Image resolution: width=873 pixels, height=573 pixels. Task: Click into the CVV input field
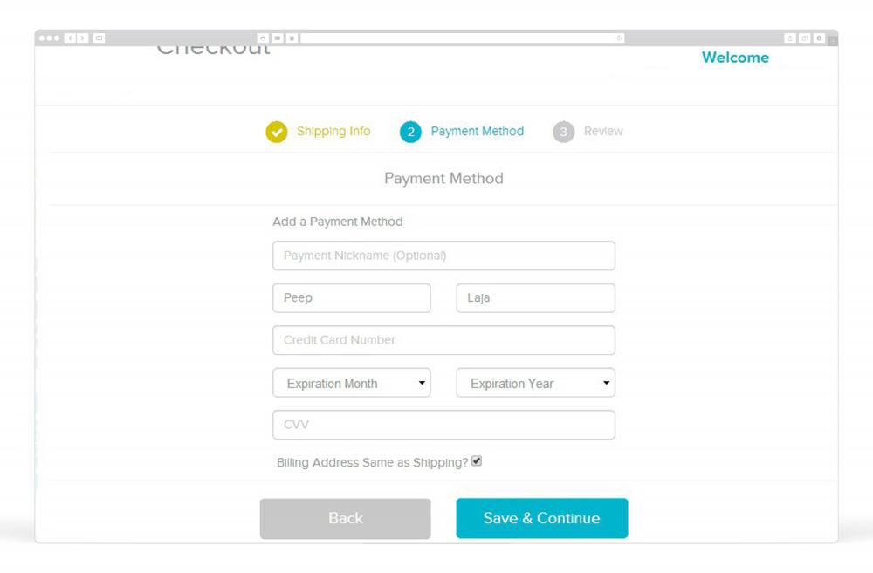[443, 425]
